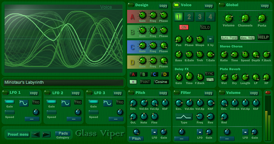Open the Pads category selector
274x144 pixels.
(x=63, y=133)
